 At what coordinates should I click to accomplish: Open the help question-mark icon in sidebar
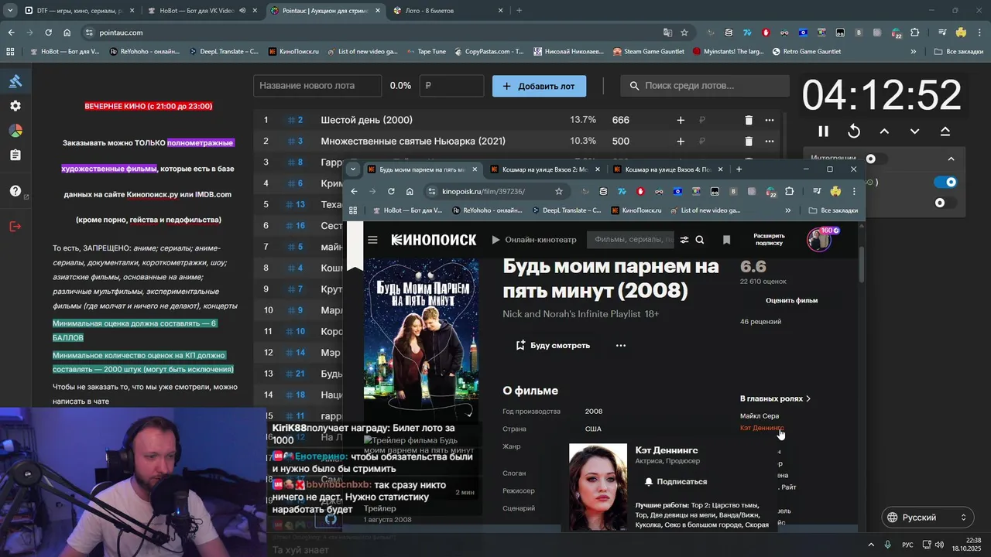click(x=15, y=191)
